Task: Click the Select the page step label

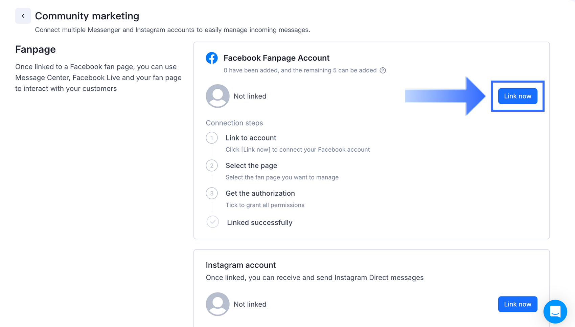Action: pyautogui.click(x=251, y=166)
